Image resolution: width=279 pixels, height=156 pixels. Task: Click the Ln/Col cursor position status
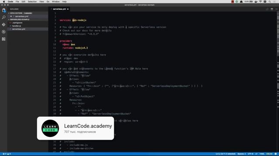click(225, 154)
